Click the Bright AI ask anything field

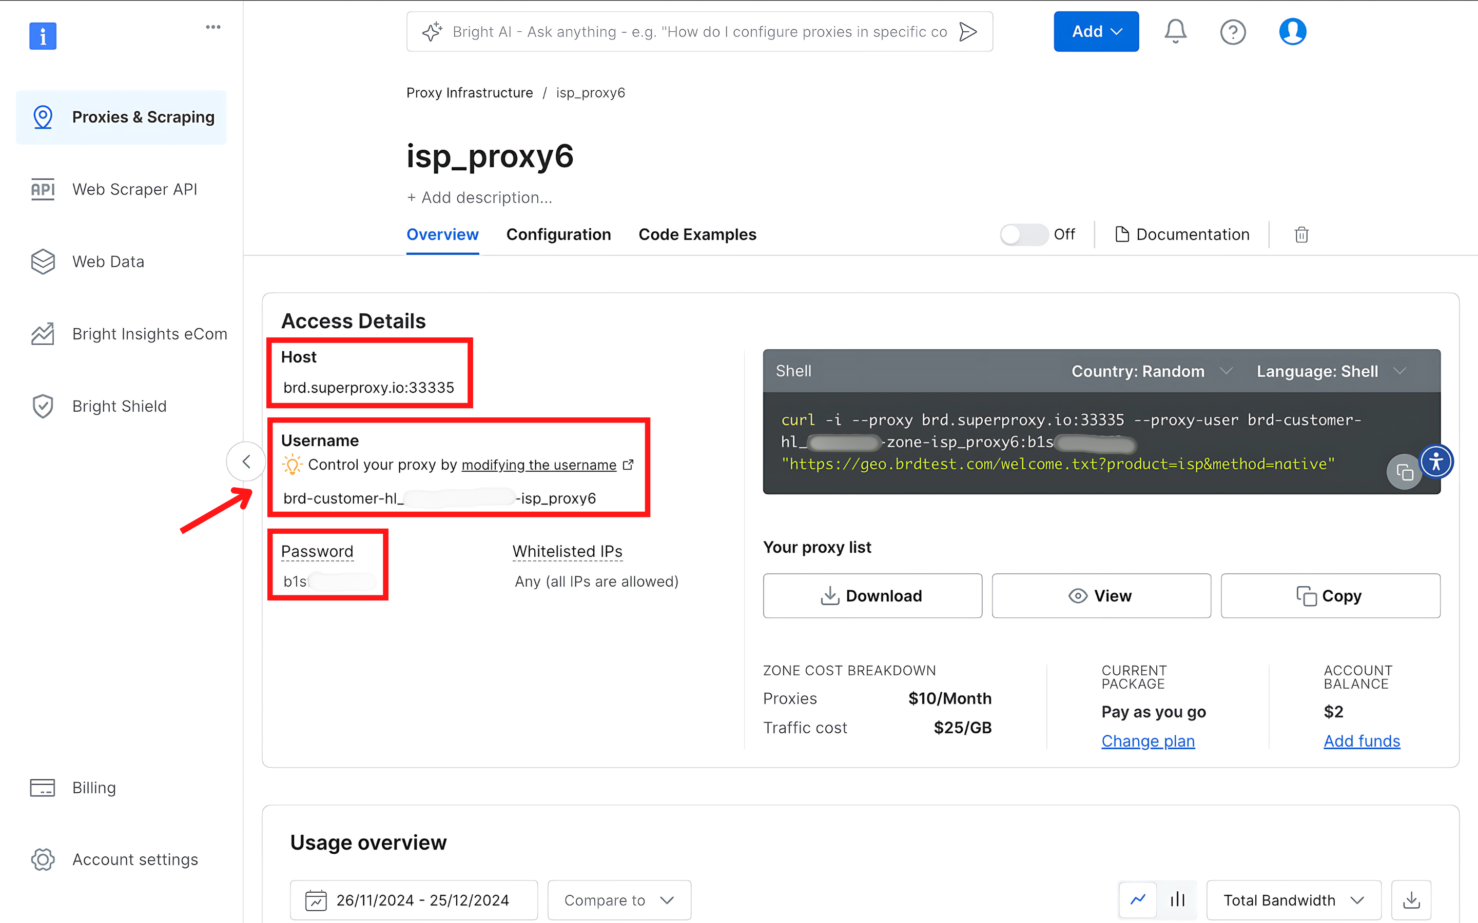coord(698,32)
